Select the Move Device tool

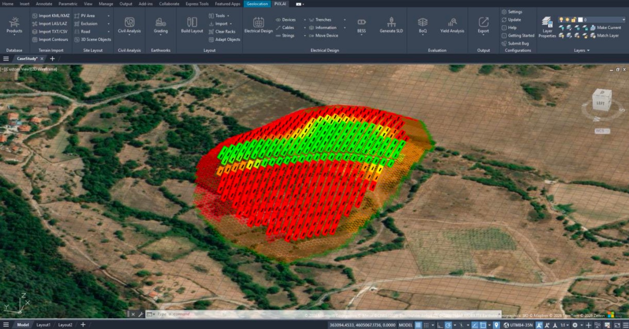point(323,35)
